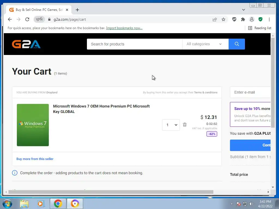Click the $ 12.31 price
This screenshot has width=279, height=209.
point(209,117)
